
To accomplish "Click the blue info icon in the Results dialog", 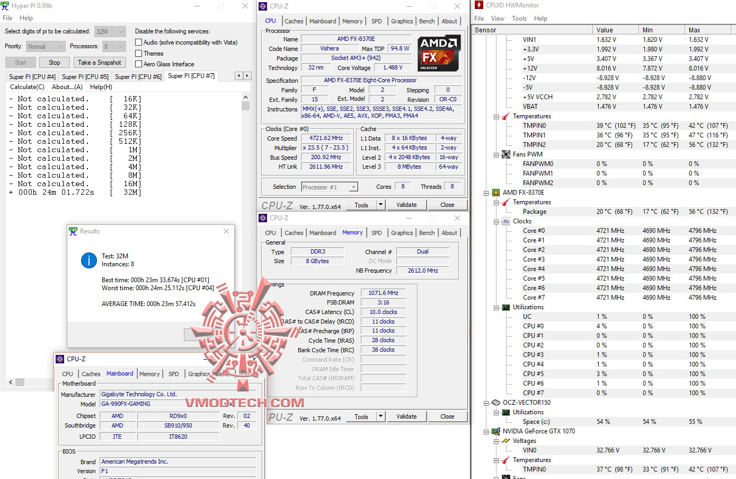I will point(88,260).
